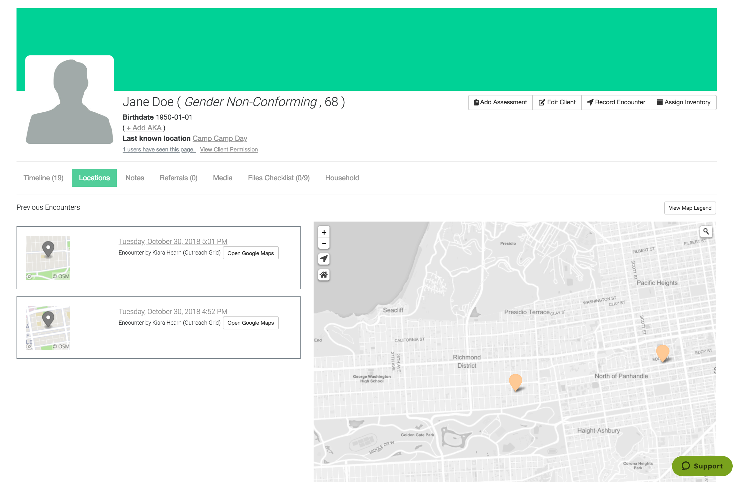This screenshot has width=738, height=482.
Task: Open Google Maps for 5:01 PM encounter
Action: tap(251, 253)
